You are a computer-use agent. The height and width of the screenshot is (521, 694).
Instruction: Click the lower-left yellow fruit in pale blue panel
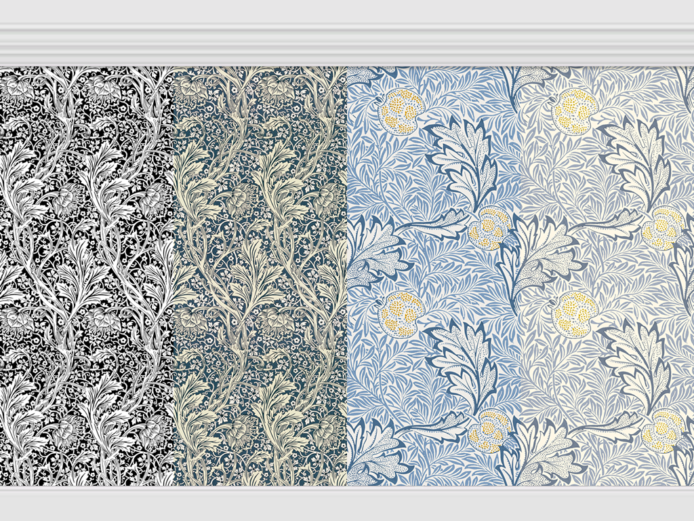pyautogui.click(x=575, y=313)
